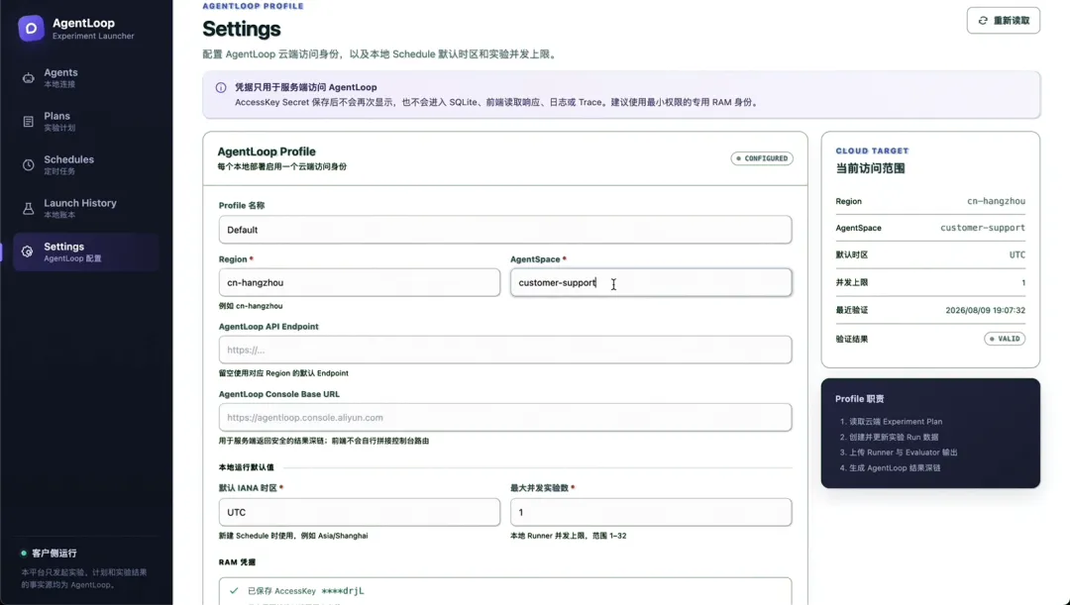This screenshot has width=1070, height=605.
Task: Click the 当前访问范围 heading
Action: coord(870,168)
